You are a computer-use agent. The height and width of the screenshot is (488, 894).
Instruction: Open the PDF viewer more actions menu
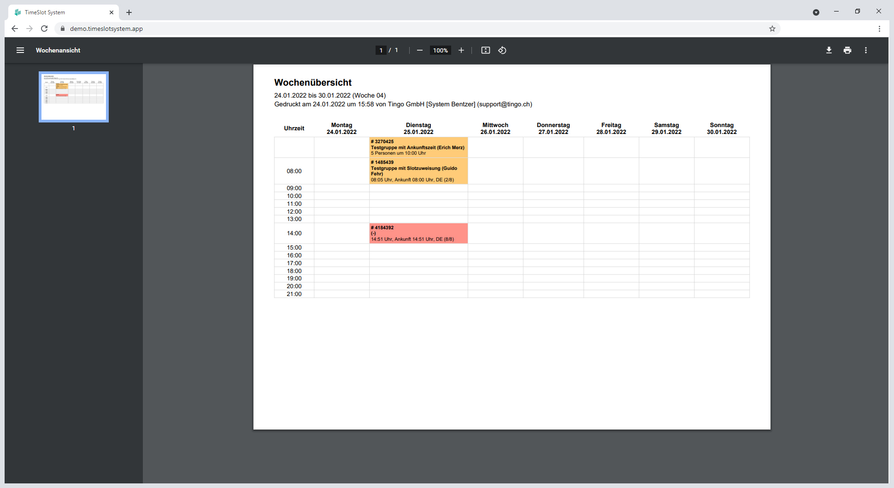point(866,50)
